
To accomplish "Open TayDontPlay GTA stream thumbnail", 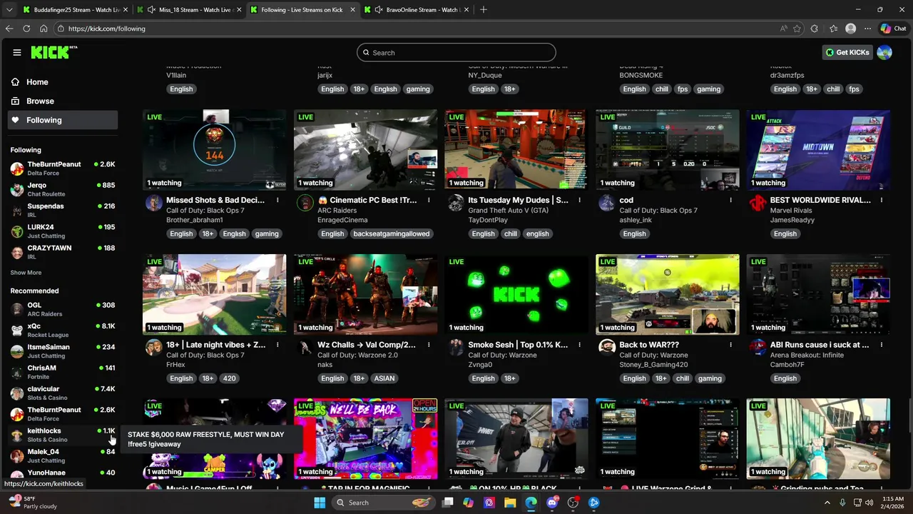I will coord(516,150).
